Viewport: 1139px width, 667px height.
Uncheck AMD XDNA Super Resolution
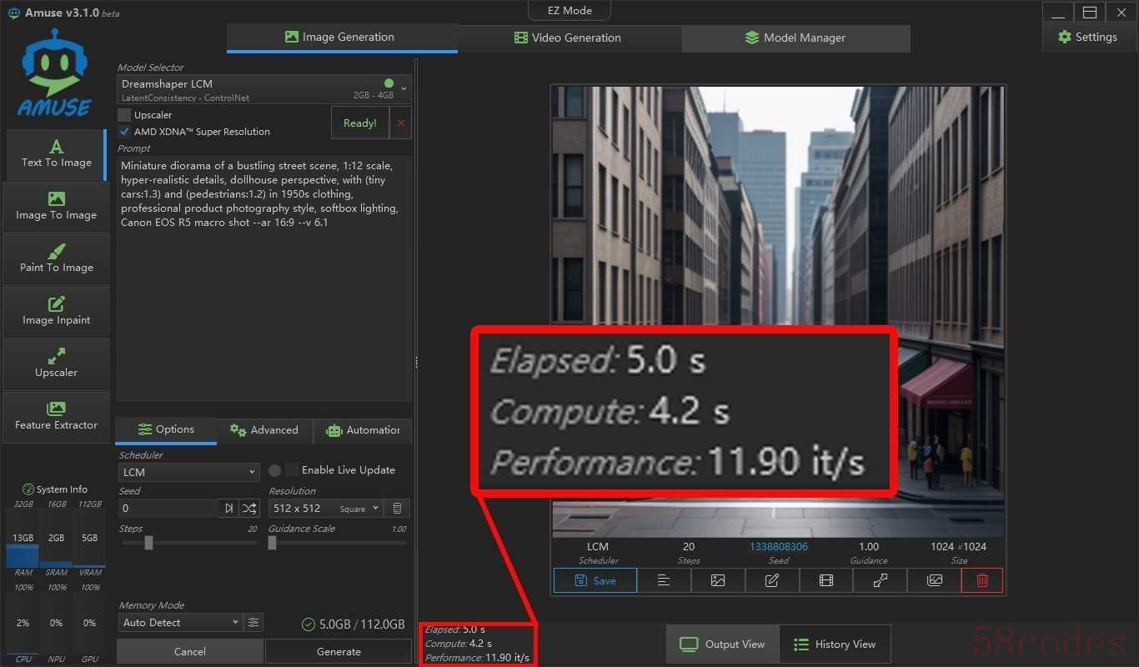click(x=124, y=132)
